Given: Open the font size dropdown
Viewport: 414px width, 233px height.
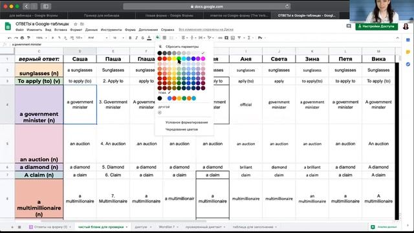Looking at the screenshot, I should click(118, 38).
